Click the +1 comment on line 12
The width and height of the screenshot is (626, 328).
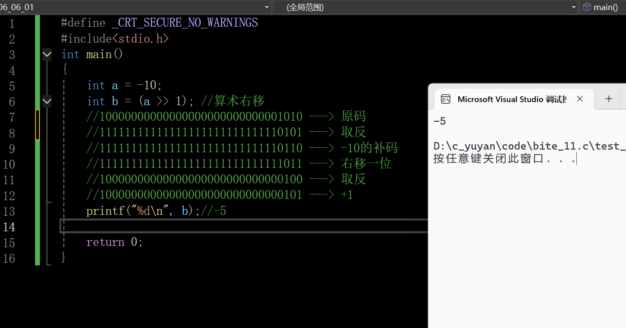[347, 195]
